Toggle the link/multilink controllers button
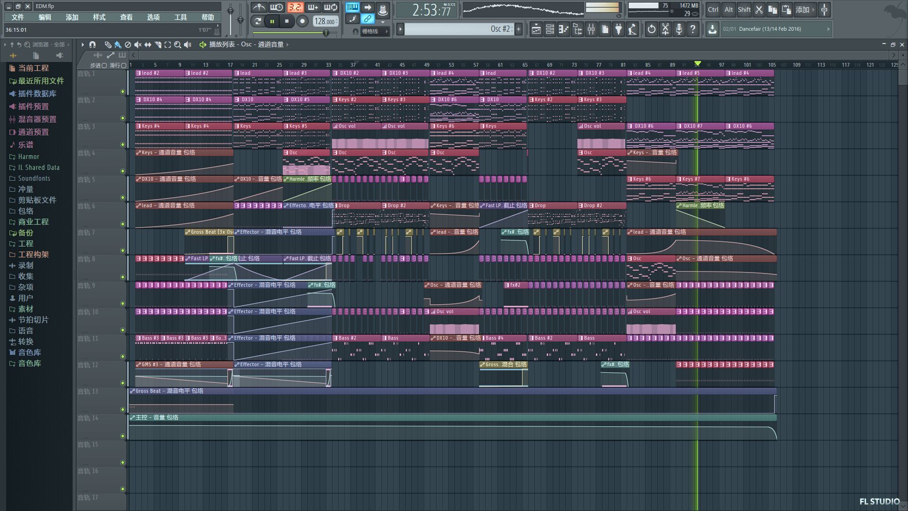This screenshot has width=908, height=511. (367, 19)
